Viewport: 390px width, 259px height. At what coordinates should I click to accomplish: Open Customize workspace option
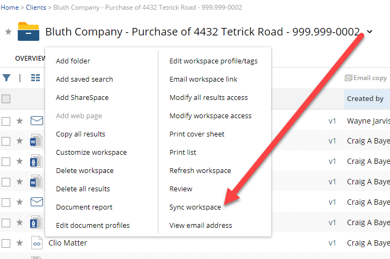91,152
